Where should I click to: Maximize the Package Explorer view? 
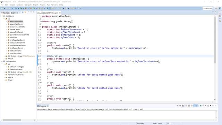[x=34, y=12]
